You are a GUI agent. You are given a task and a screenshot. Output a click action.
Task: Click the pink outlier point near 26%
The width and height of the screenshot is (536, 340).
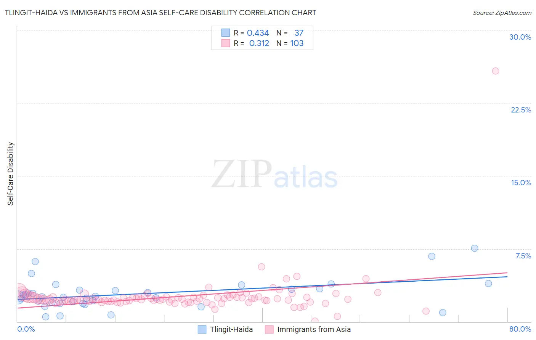click(x=495, y=71)
